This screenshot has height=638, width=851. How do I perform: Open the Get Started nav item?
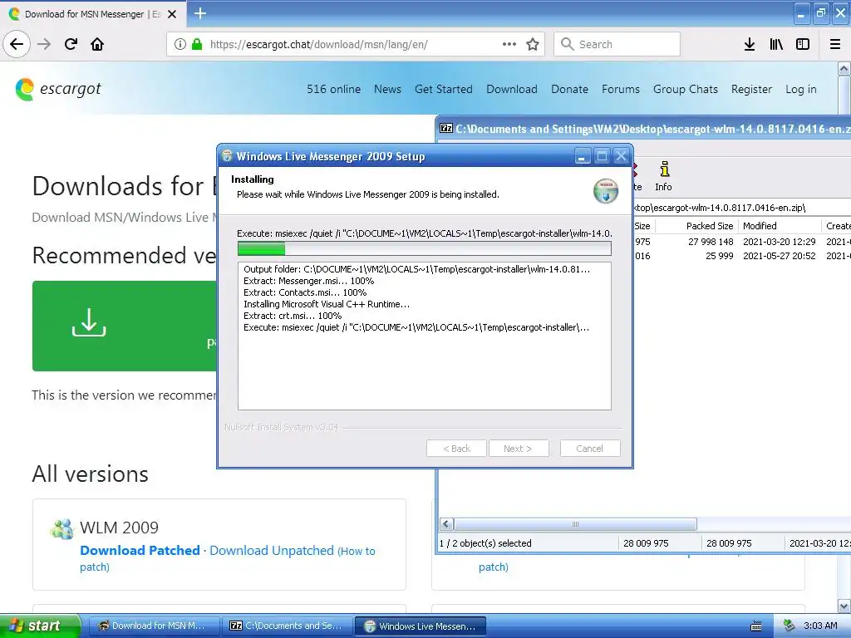(444, 89)
